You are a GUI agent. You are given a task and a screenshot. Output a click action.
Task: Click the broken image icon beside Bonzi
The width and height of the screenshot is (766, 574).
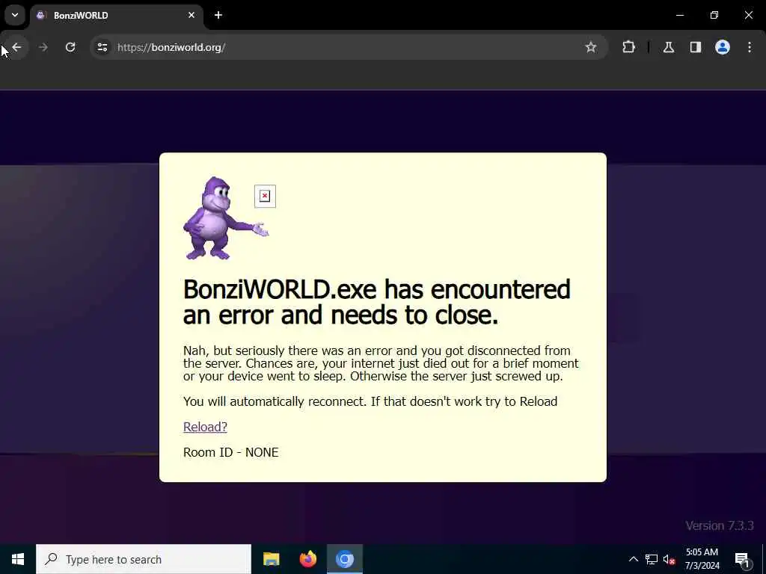[x=265, y=197]
